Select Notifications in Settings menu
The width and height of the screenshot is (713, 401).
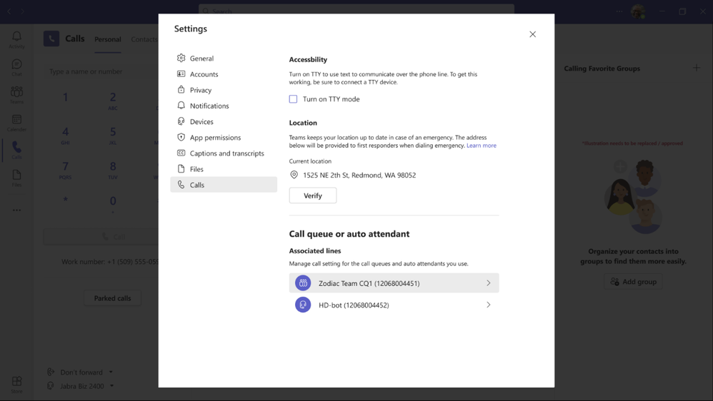tap(209, 106)
